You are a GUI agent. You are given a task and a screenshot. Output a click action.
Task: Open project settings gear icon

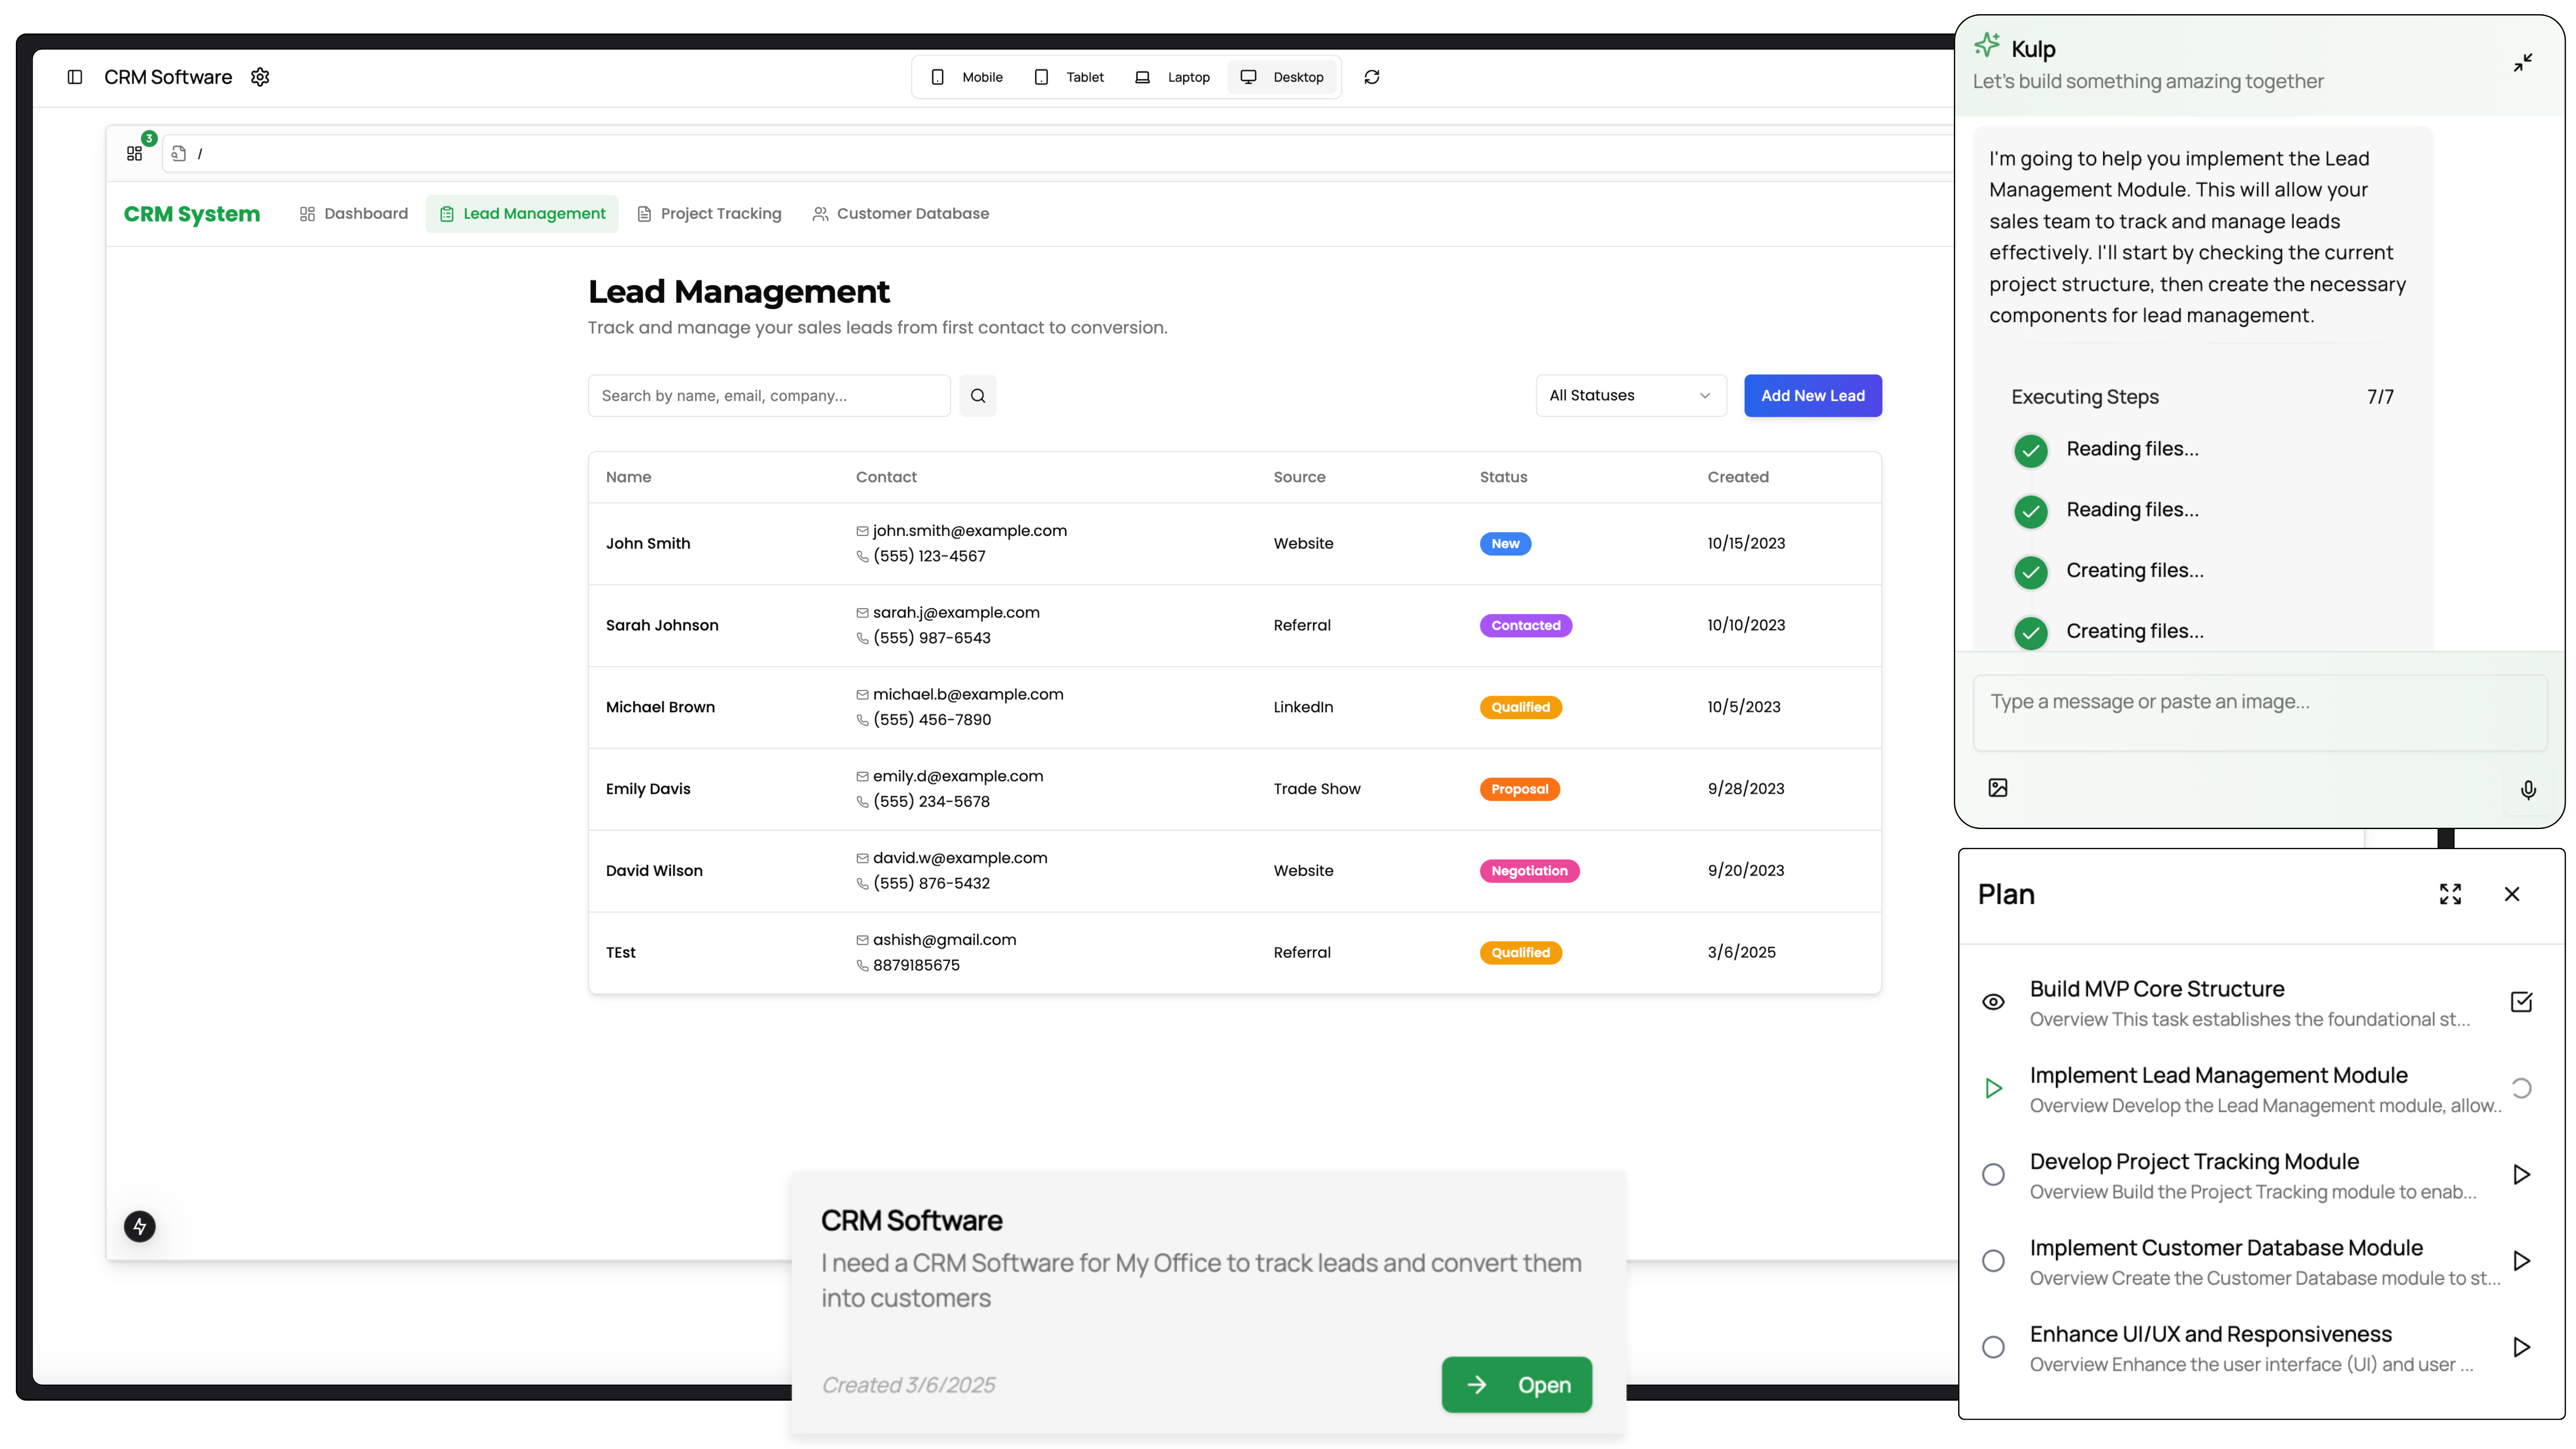pos(260,77)
